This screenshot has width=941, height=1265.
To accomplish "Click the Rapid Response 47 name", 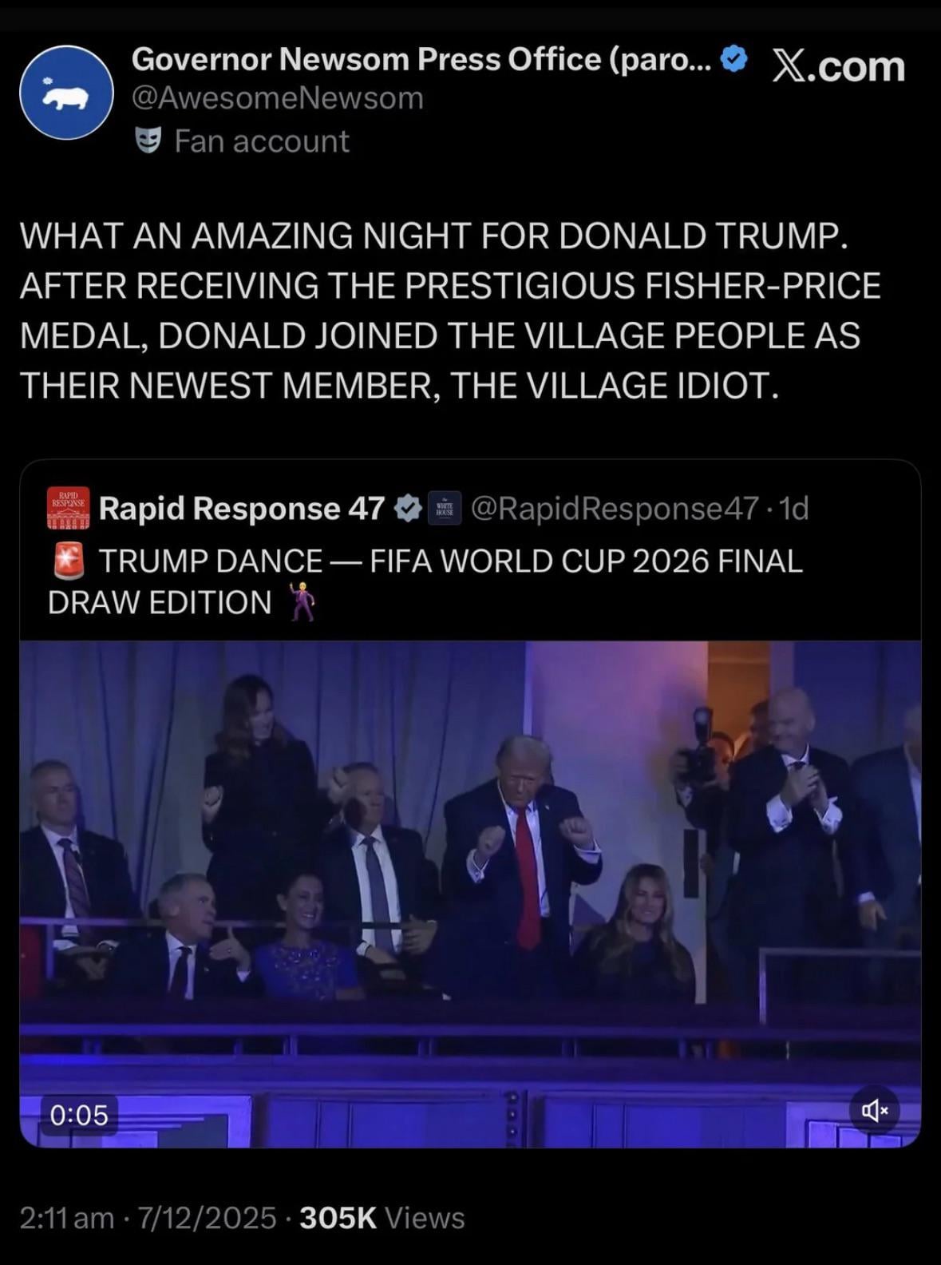I will 242,509.
